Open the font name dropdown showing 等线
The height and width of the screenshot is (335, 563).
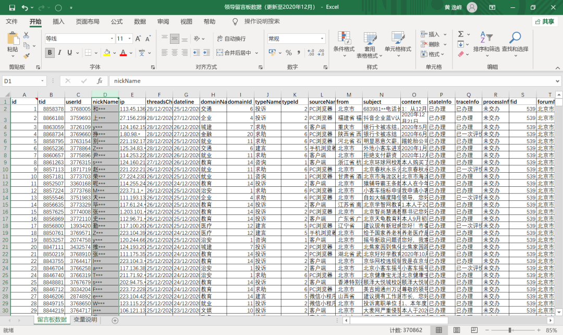(x=112, y=39)
